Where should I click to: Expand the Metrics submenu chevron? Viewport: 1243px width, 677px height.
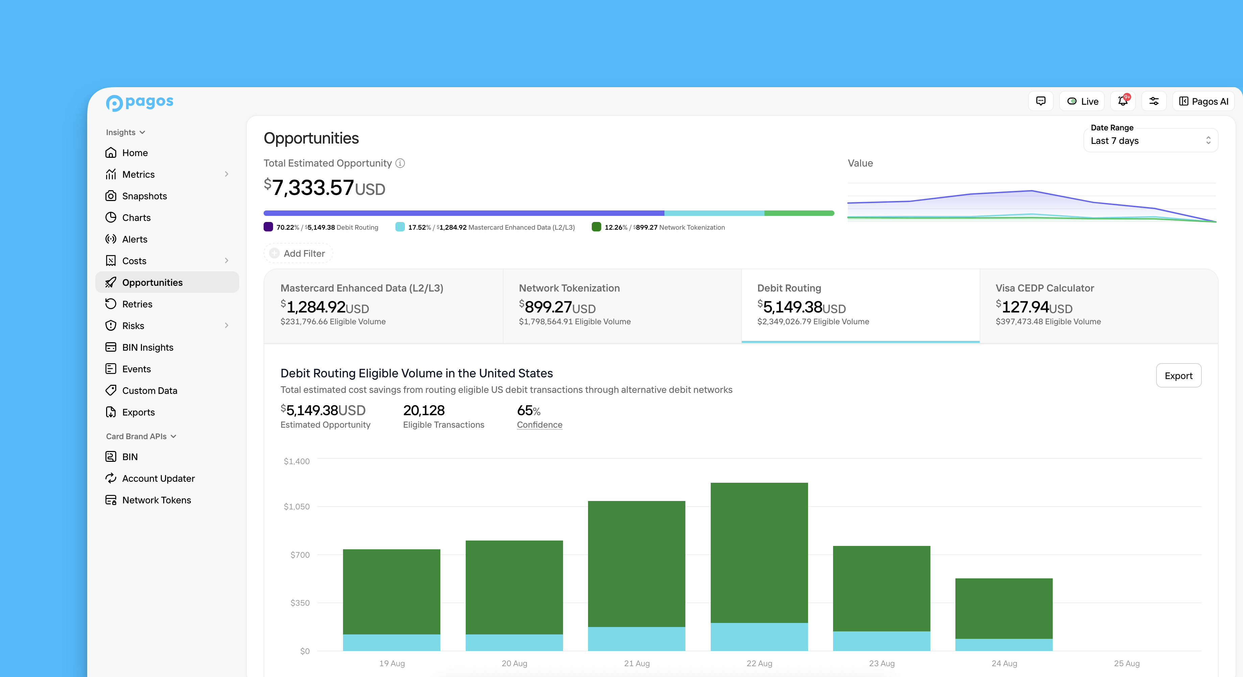pos(226,174)
